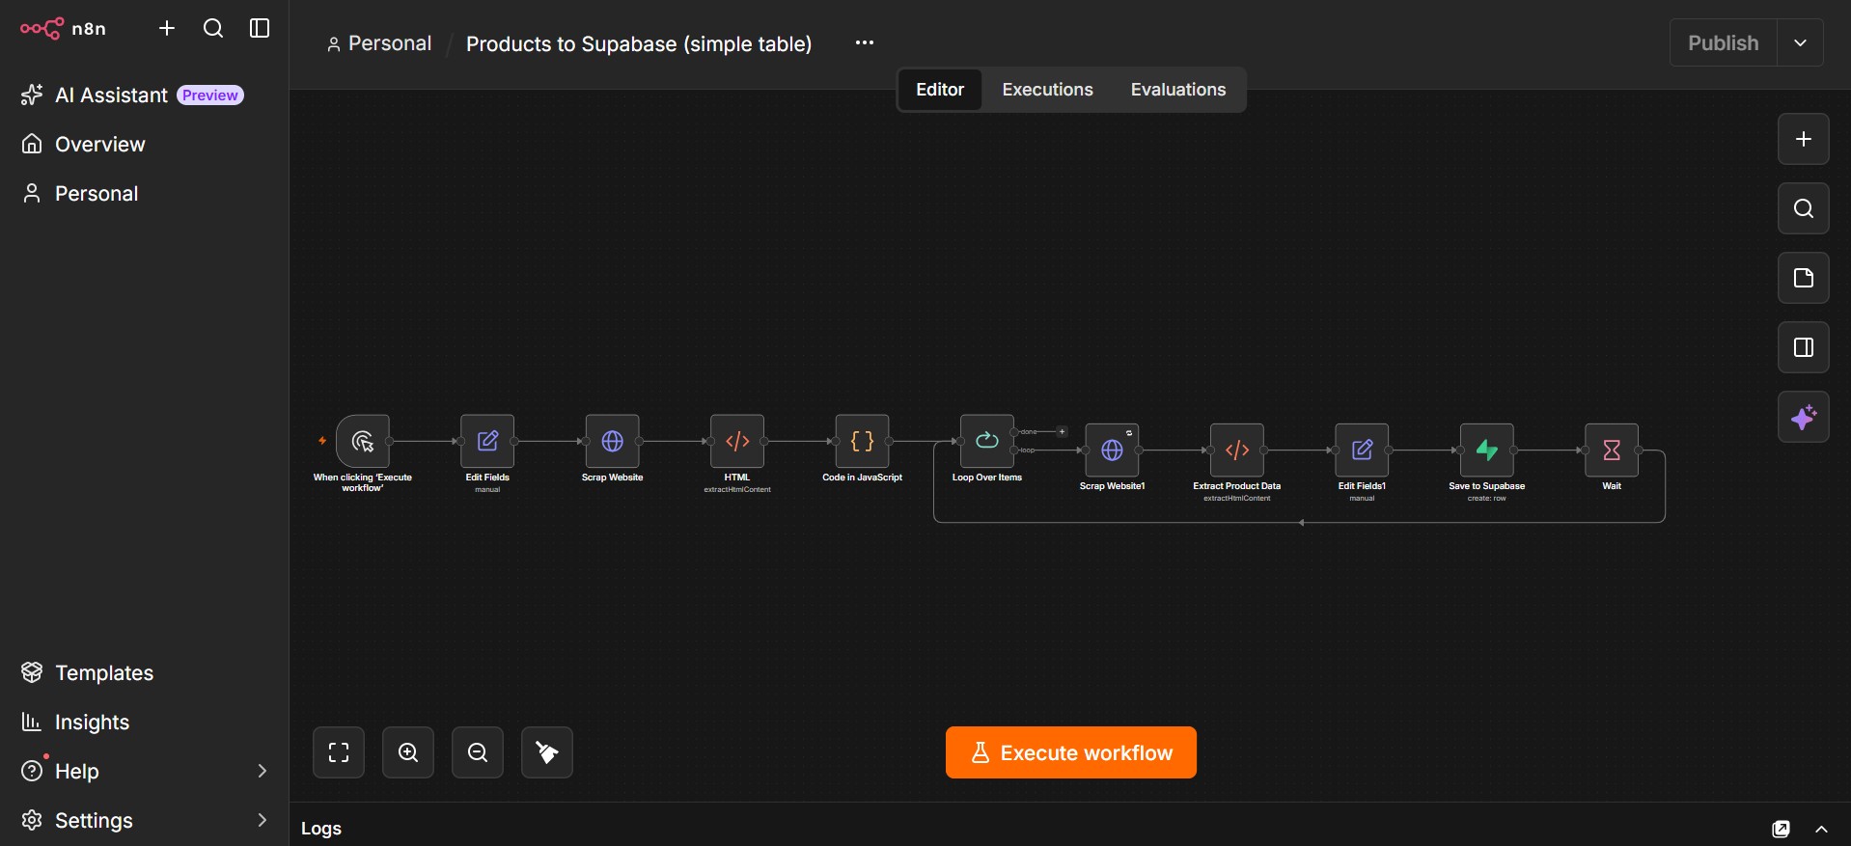The image size is (1851, 846).
Task: Select the Code in JavaScript node
Action: point(863,441)
